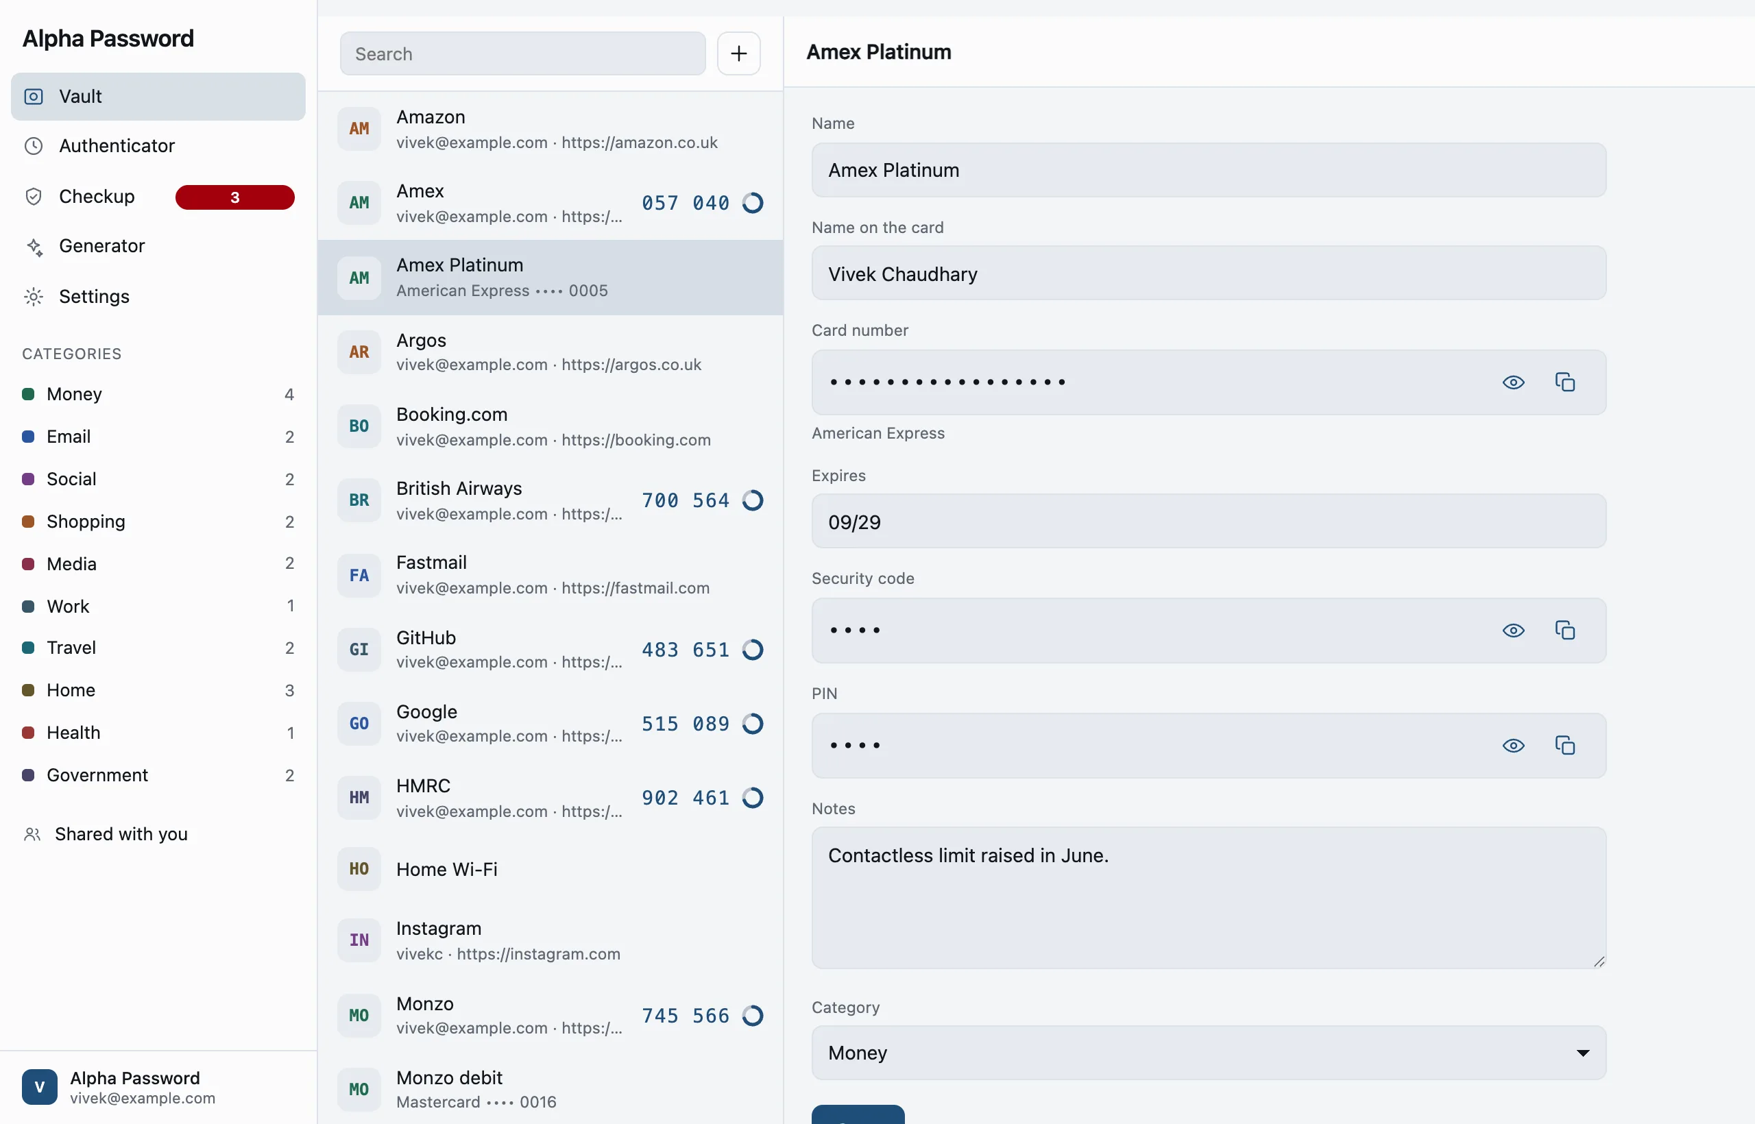Open the password Generator
Screen dimensions: 1755x1124
tap(158, 247)
